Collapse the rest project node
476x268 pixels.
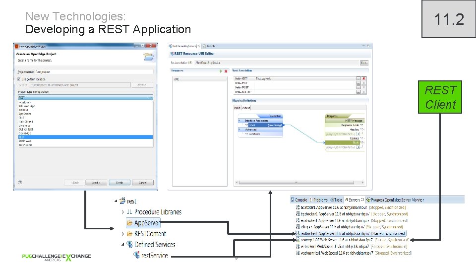tap(116, 201)
